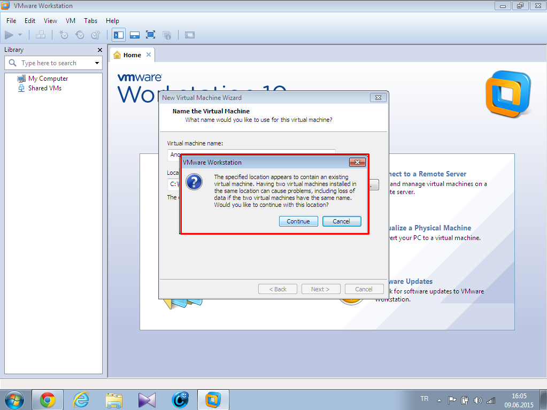
Task: Open the power options dropdown arrow
Action: pyautogui.click(x=20, y=35)
